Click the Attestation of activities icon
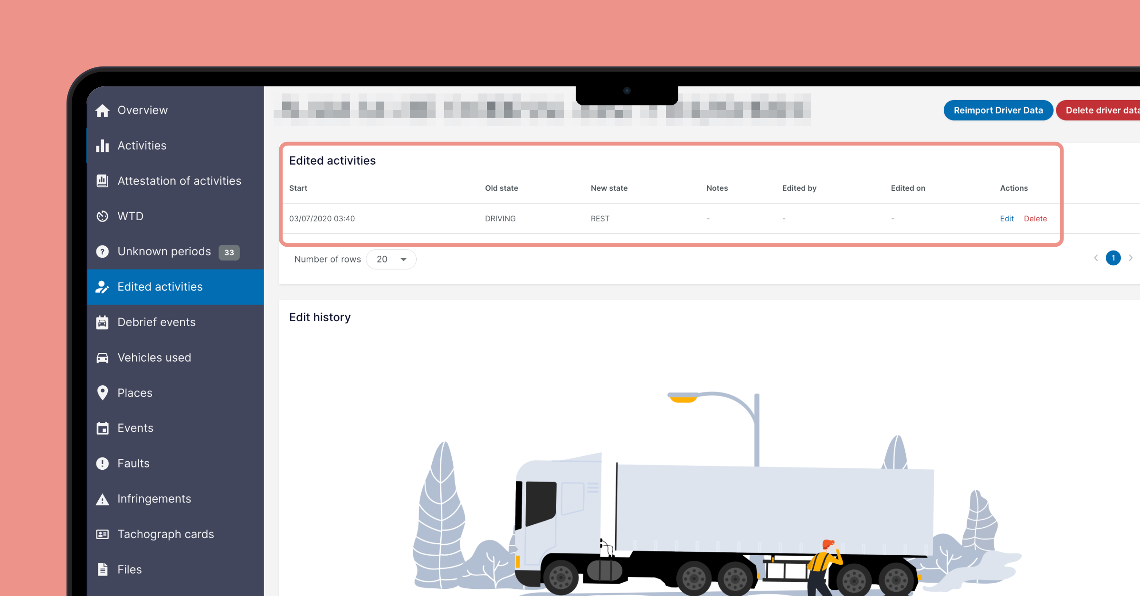 click(102, 181)
